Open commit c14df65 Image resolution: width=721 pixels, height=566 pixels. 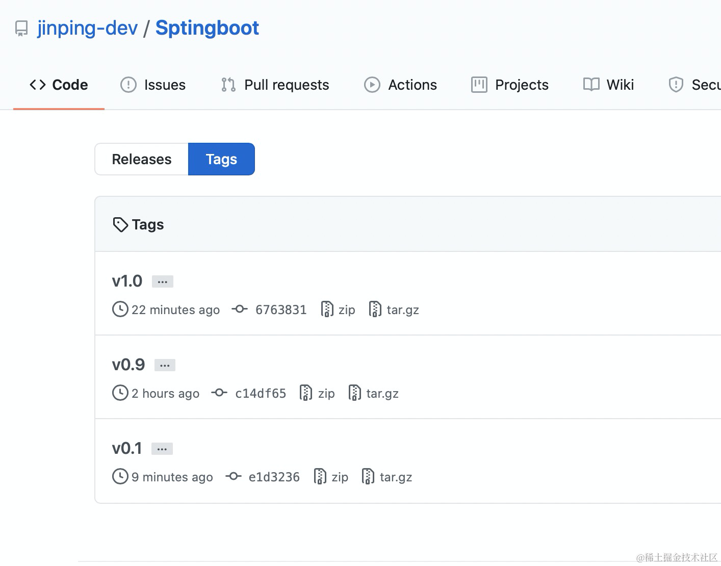[x=261, y=394]
